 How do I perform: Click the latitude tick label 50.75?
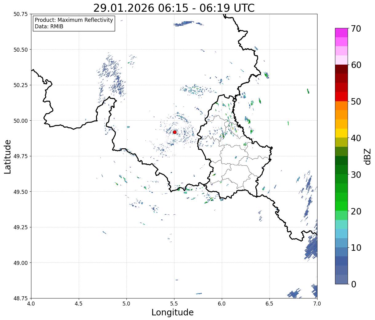click(20, 14)
